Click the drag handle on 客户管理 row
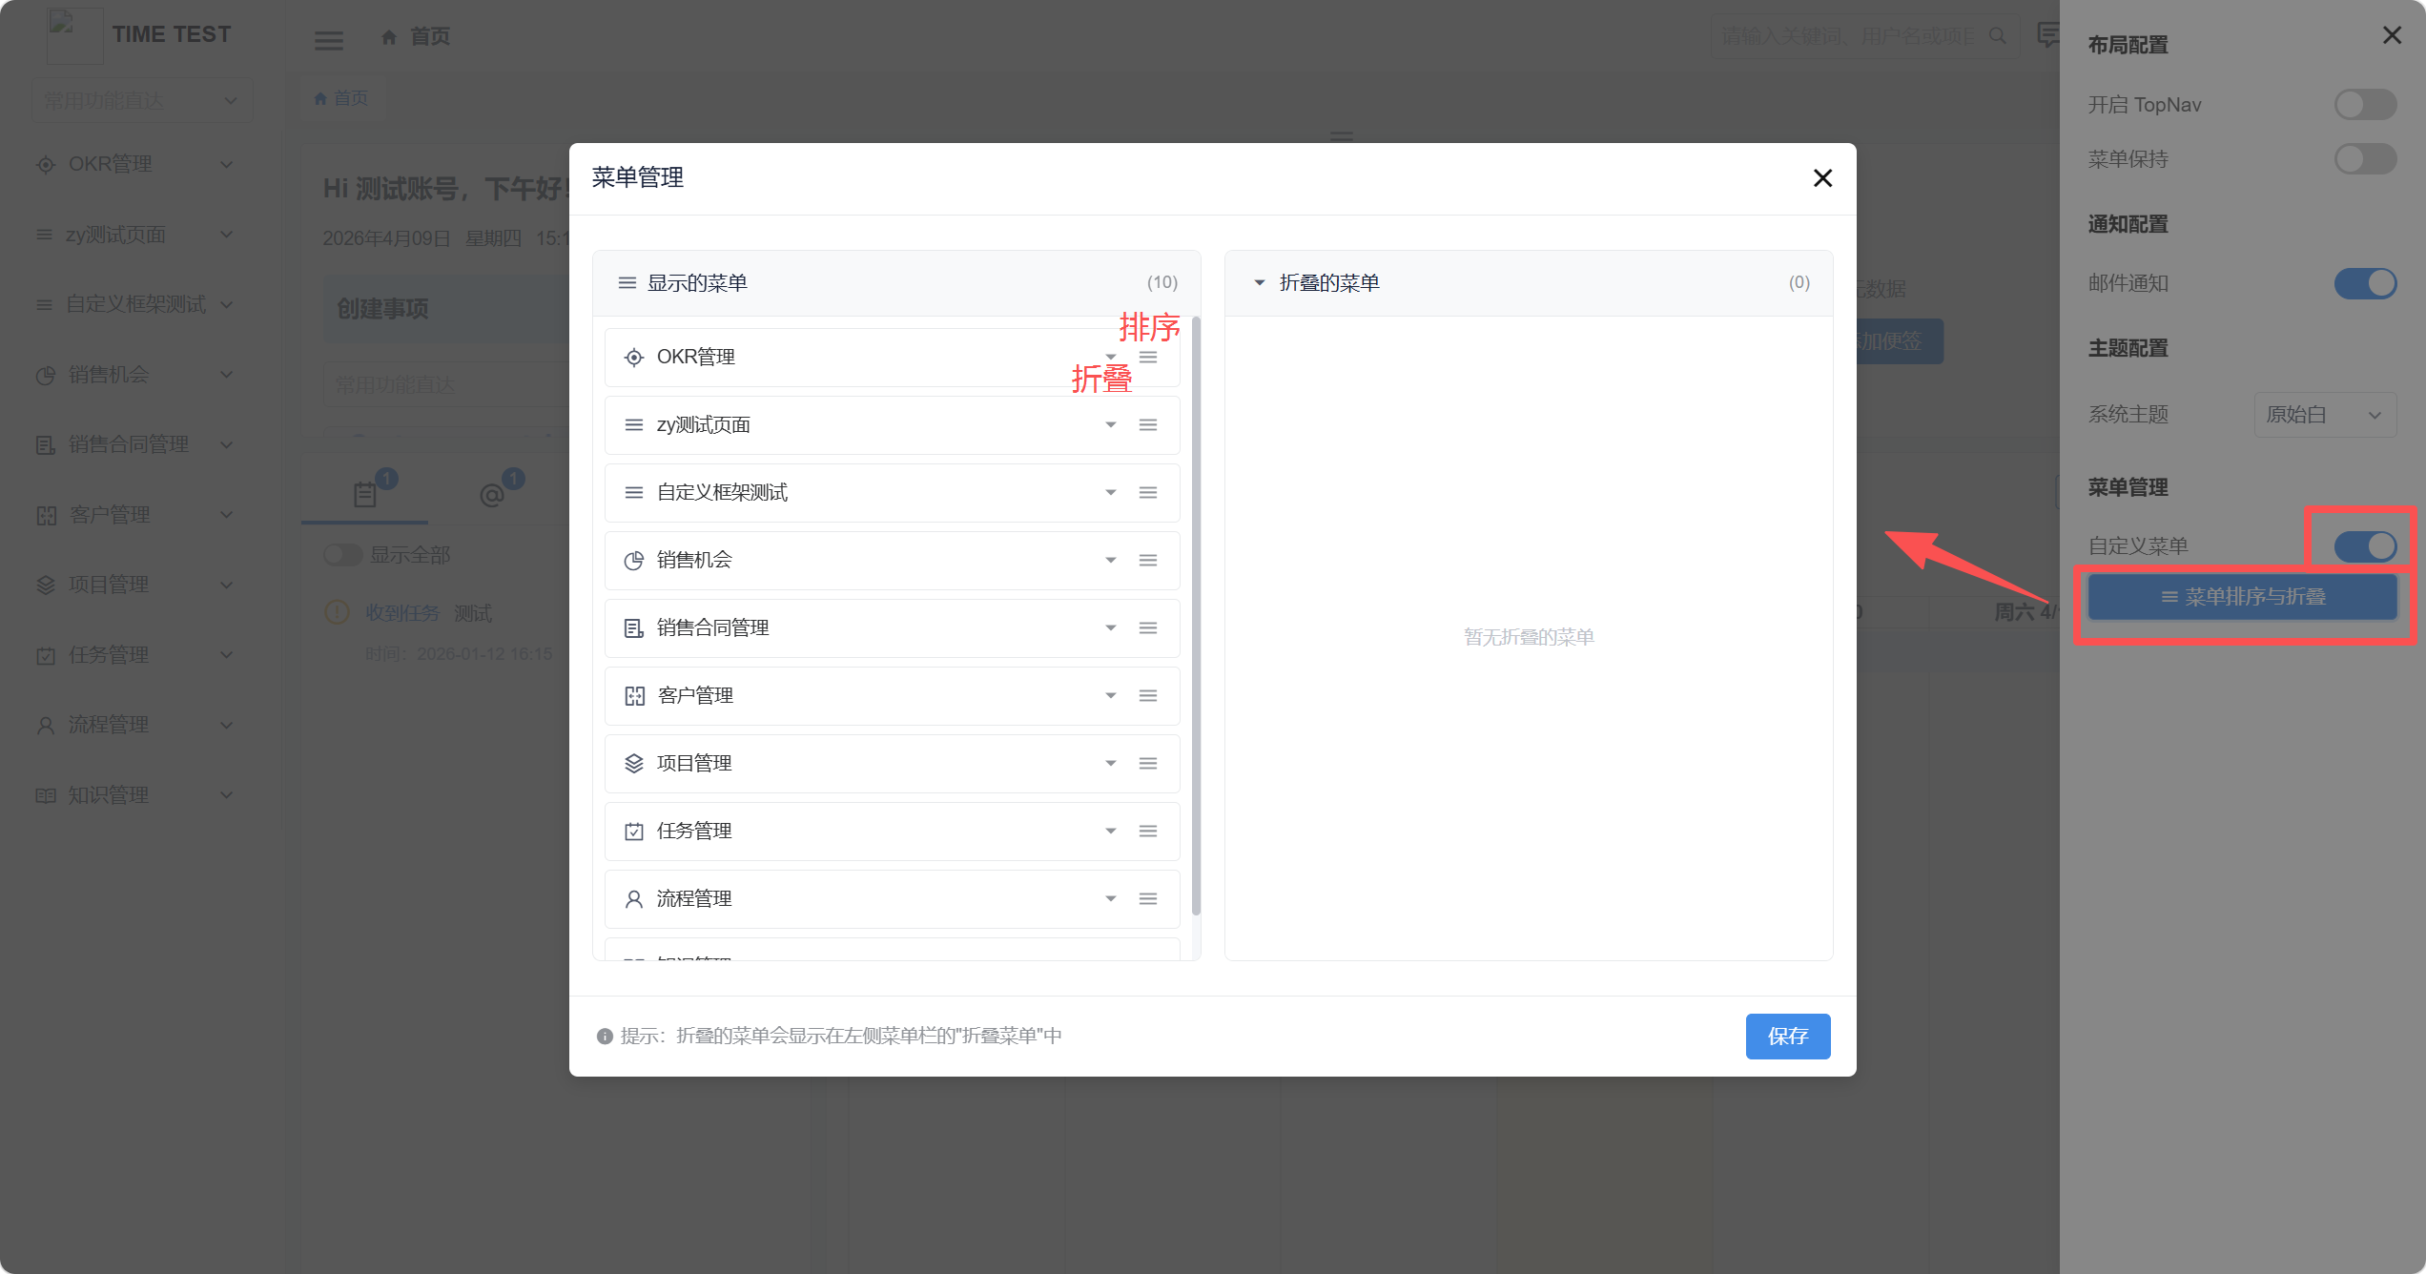 coord(1148,695)
